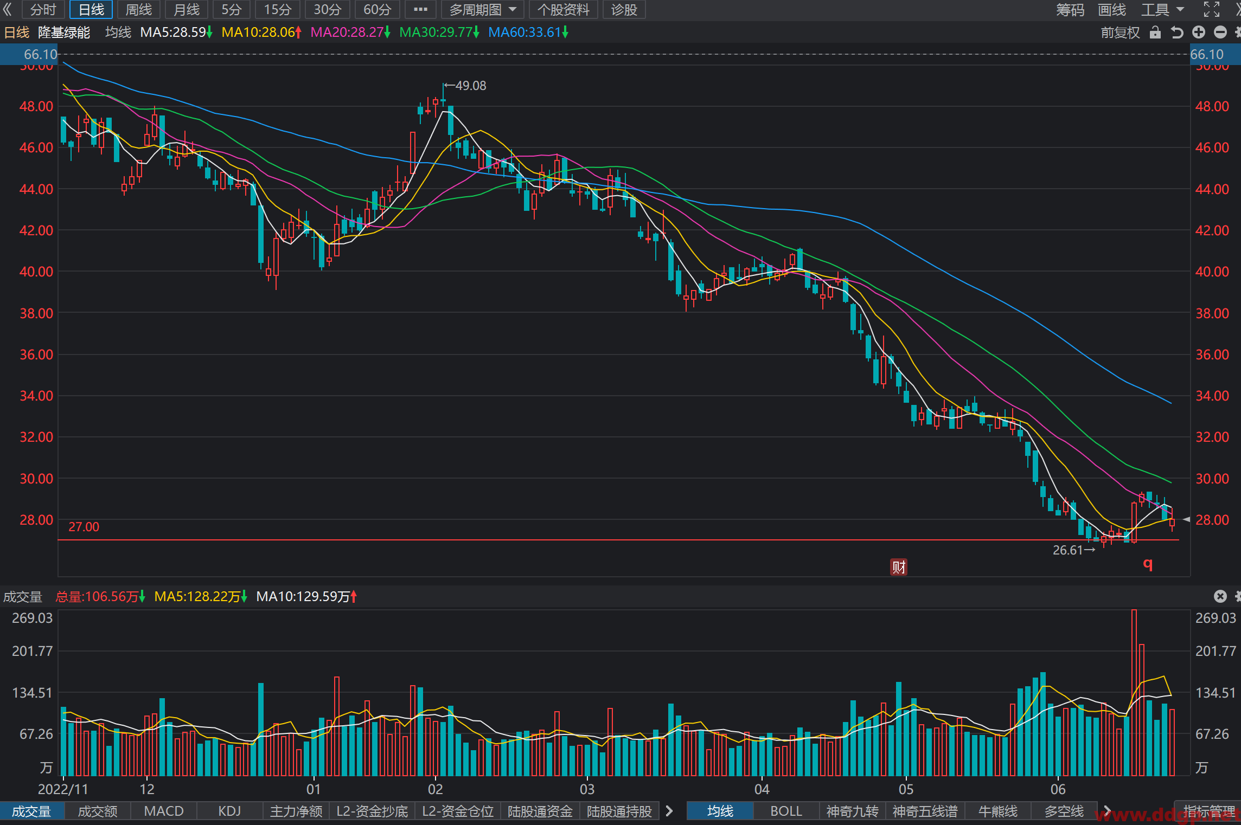Select 30分 minute period
The image size is (1241, 825).
328,9
